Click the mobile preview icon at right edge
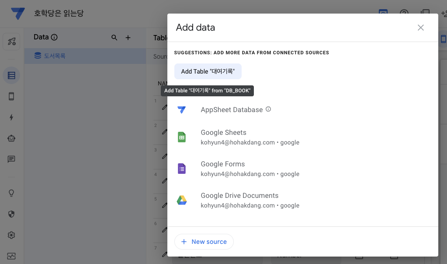Image resolution: width=447 pixels, height=264 pixels. [444, 39]
